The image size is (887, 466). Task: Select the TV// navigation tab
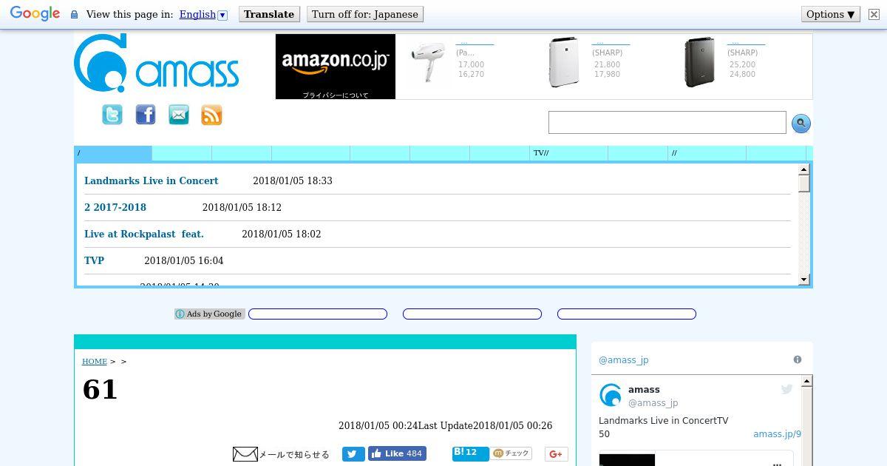click(x=568, y=153)
